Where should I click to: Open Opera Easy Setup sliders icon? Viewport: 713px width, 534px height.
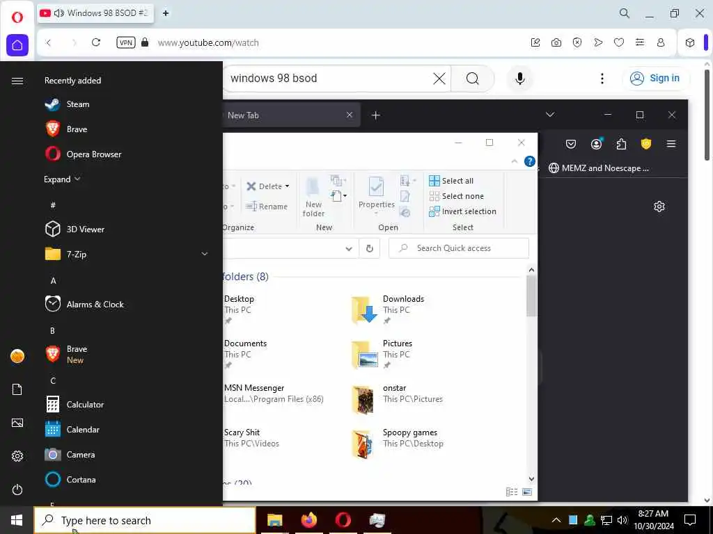tap(640, 42)
